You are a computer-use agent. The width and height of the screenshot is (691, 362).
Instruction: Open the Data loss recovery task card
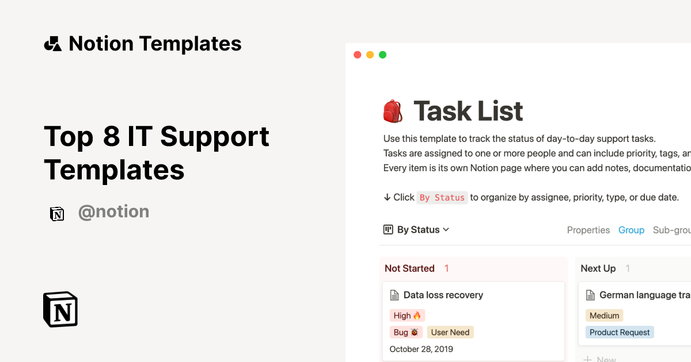(x=443, y=295)
